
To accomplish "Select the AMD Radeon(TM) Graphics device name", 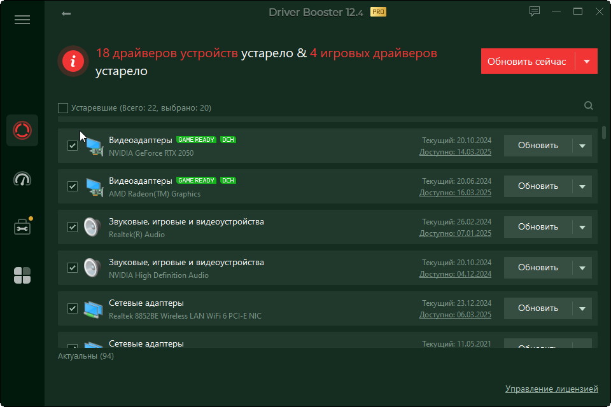I will click(x=155, y=194).
